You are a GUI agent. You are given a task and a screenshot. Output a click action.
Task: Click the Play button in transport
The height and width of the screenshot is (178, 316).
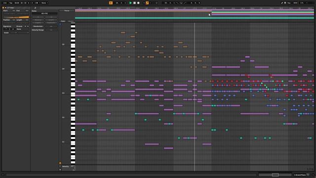coord(130,3)
